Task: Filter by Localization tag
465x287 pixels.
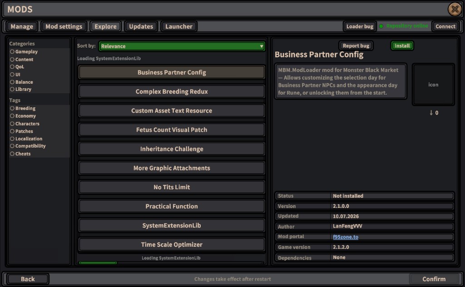Action: pos(12,139)
